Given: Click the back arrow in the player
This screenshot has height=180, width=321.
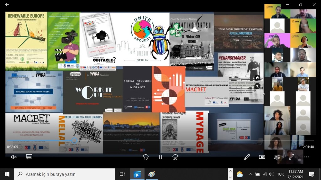Looking at the screenshot, I should click(x=7, y=5).
